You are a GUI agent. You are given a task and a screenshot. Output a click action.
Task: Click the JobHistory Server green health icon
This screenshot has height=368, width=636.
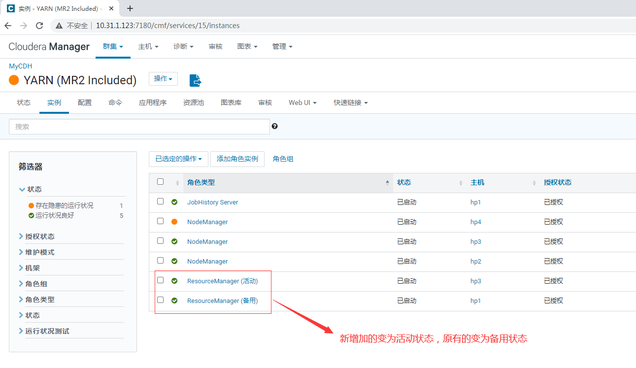click(174, 202)
